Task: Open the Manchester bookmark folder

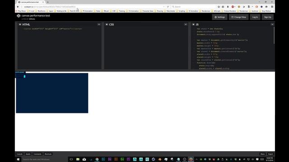Action: [169, 11]
